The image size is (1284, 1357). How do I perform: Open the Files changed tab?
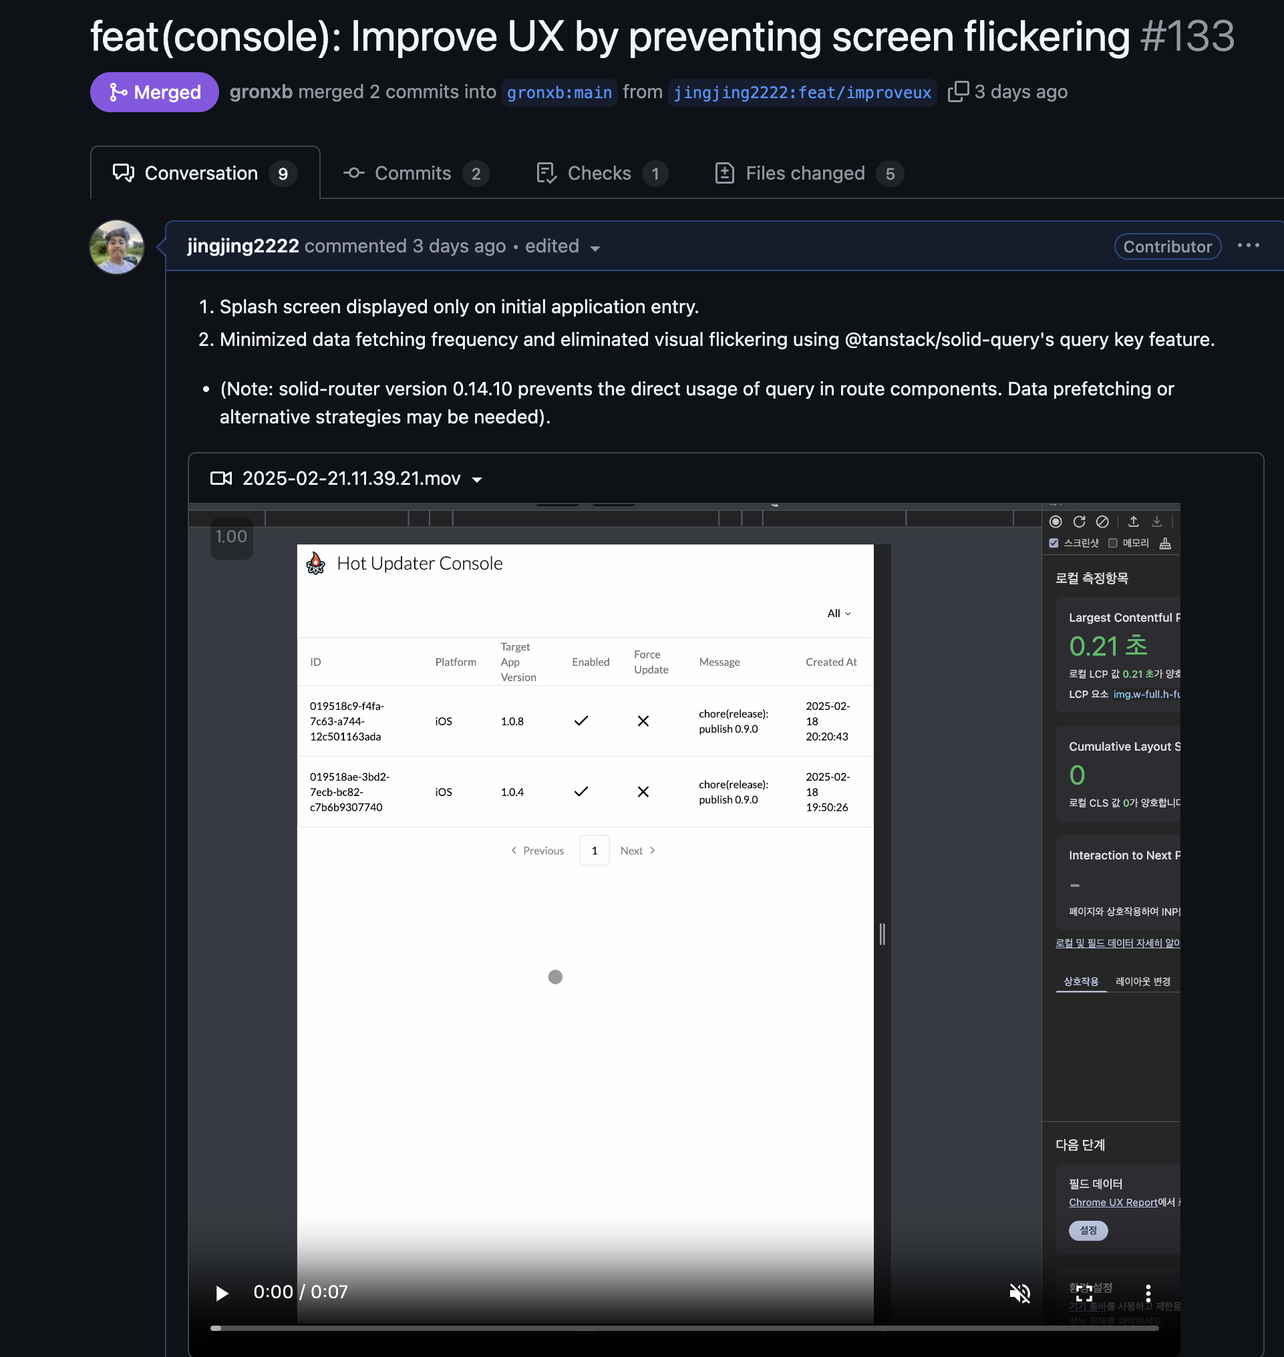809,173
